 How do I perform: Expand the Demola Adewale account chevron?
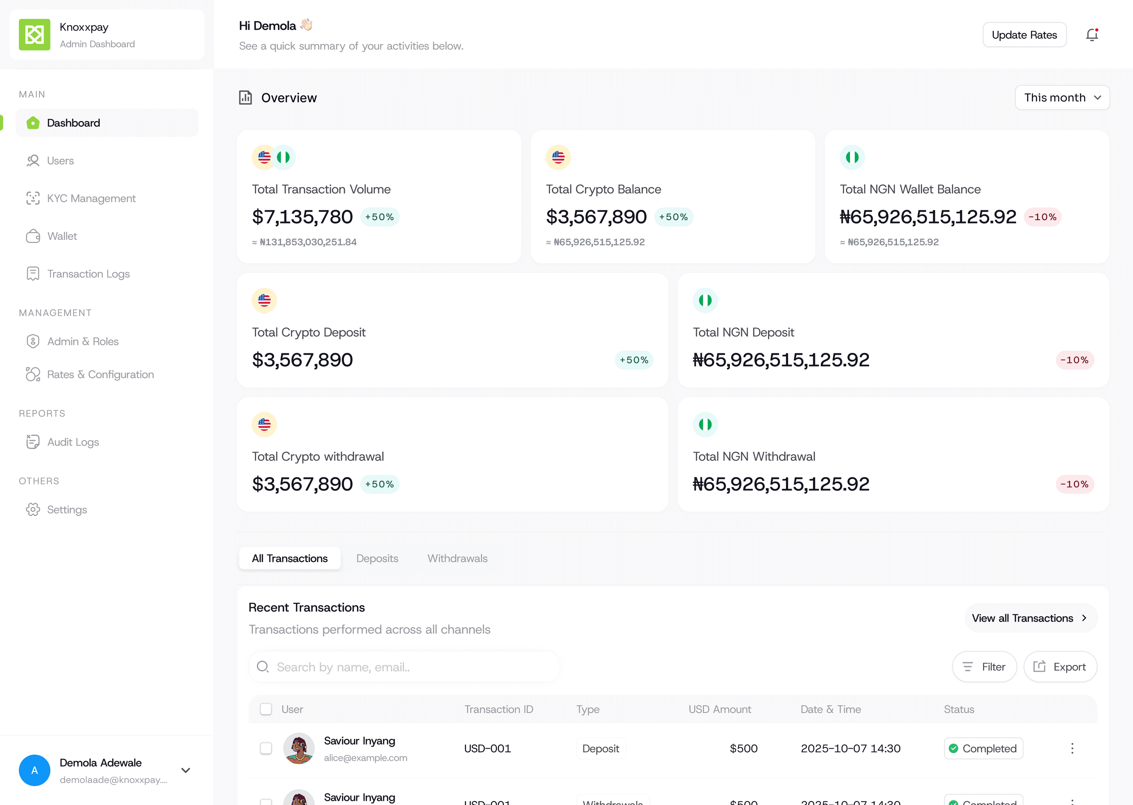(186, 770)
